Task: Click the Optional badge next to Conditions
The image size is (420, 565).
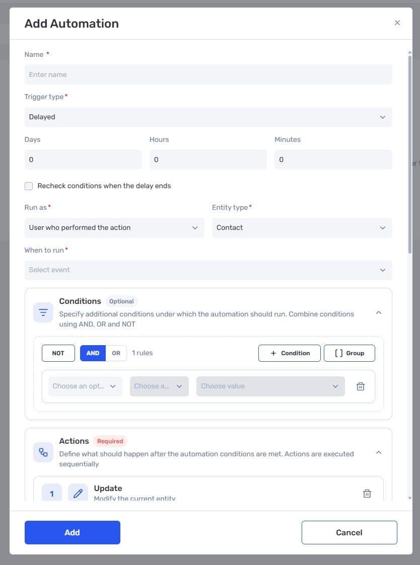Action: [121, 301]
